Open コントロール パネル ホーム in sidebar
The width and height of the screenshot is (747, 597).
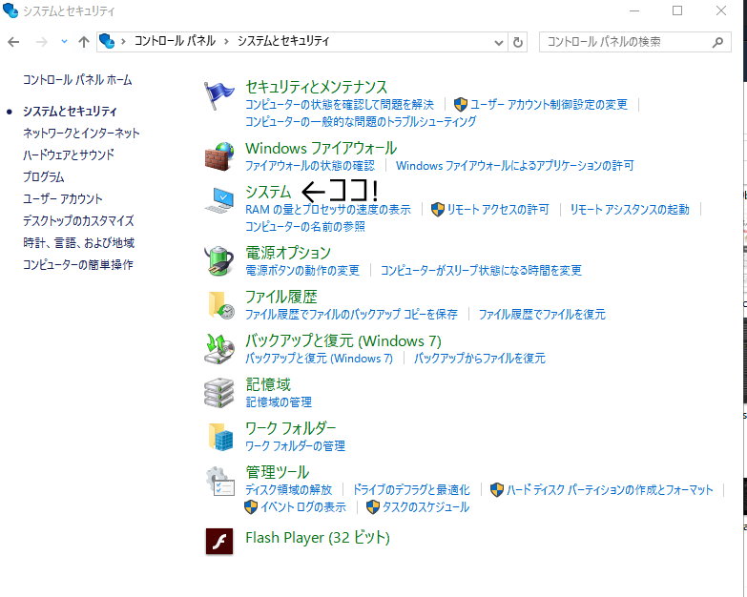pyautogui.click(x=77, y=79)
